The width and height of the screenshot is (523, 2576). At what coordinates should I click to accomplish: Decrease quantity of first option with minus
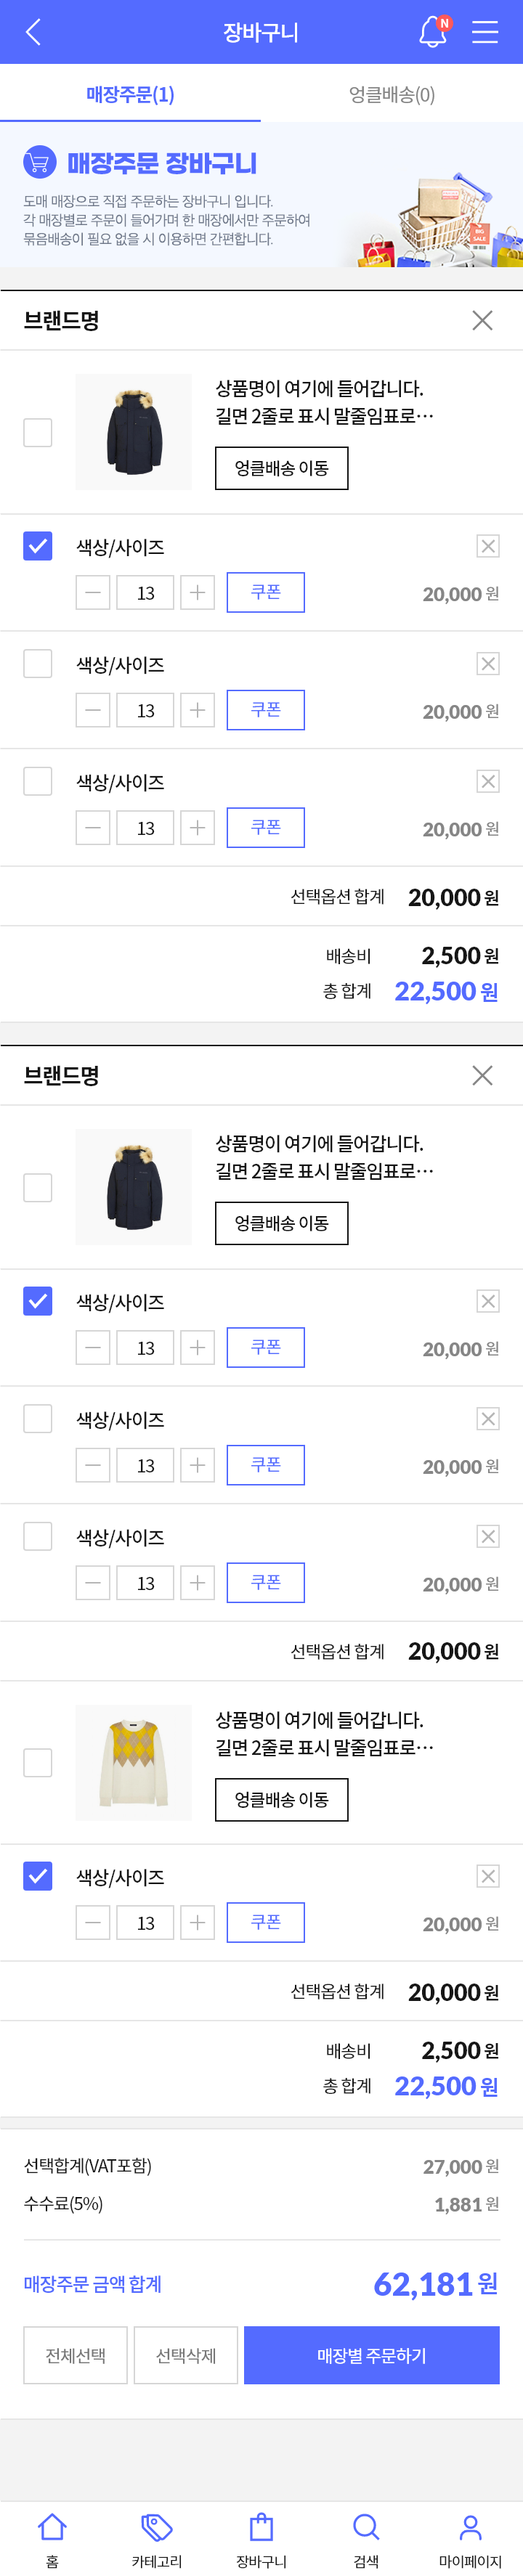click(x=93, y=593)
